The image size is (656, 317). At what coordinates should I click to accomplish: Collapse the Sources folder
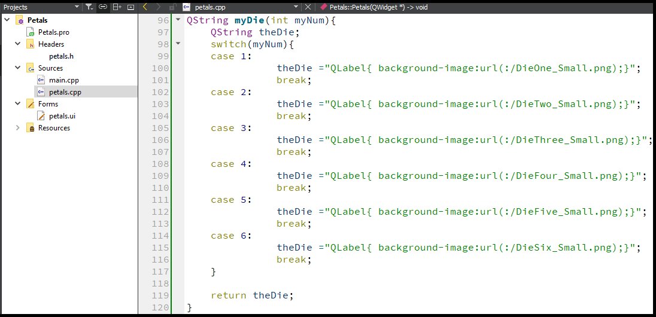coord(17,68)
